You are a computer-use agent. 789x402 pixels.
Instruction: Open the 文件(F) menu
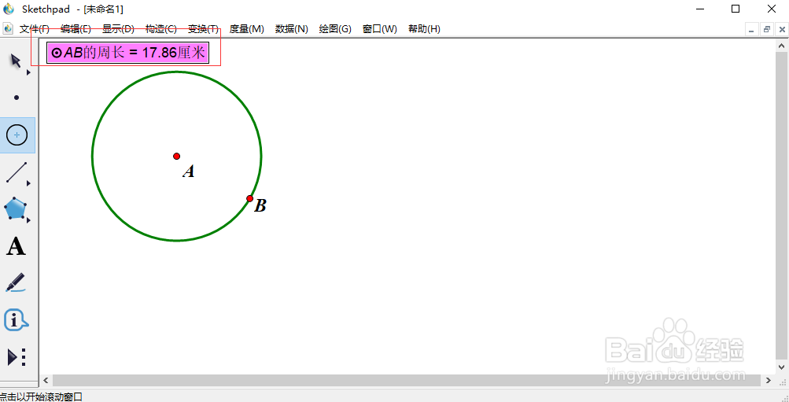[x=34, y=29]
